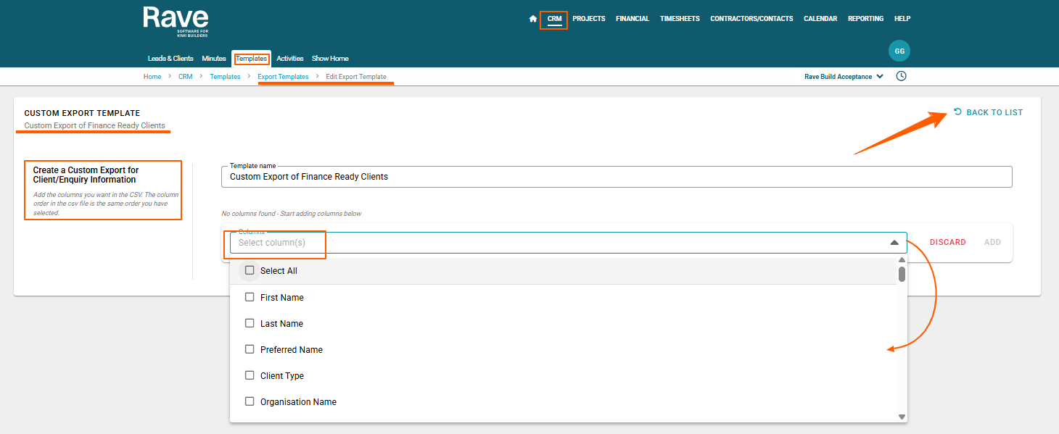Collapse the Columns dropdown arrow
The height and width of the screenshot is (434, 1059).
(x=894, y=243)
